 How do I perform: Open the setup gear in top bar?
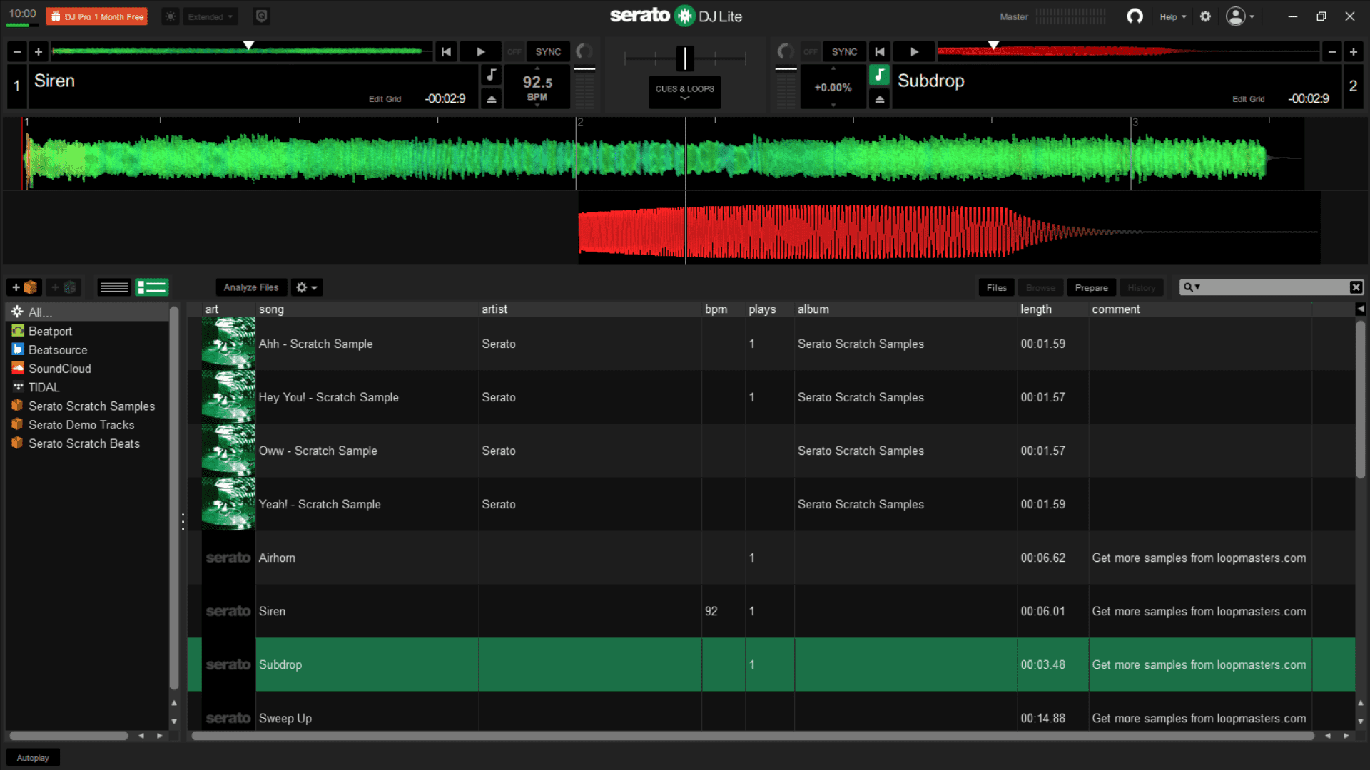tap(1205, 16)
